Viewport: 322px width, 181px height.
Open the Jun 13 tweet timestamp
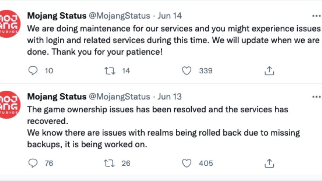click(170, 97)
